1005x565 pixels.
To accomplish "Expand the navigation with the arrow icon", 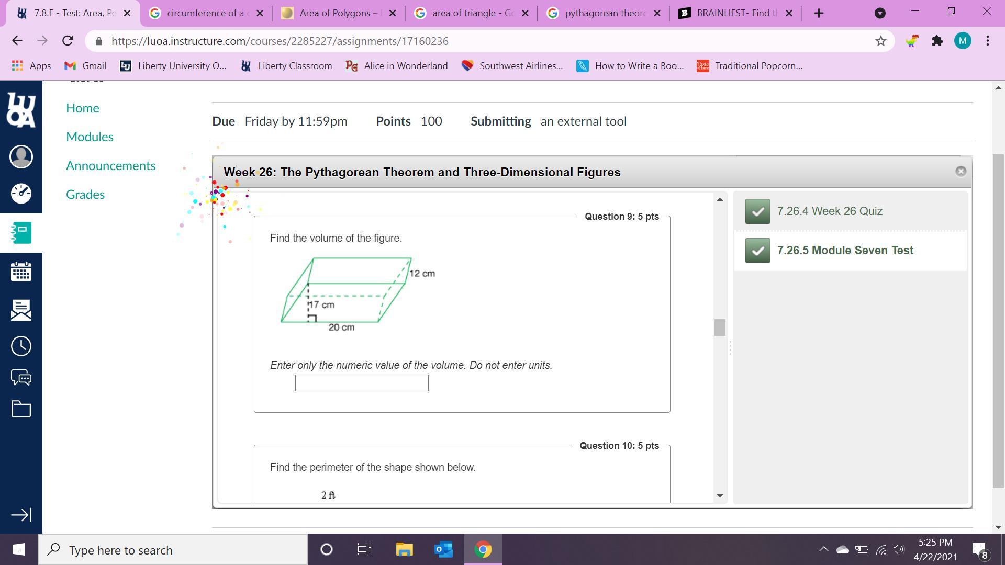I will 21,515.
